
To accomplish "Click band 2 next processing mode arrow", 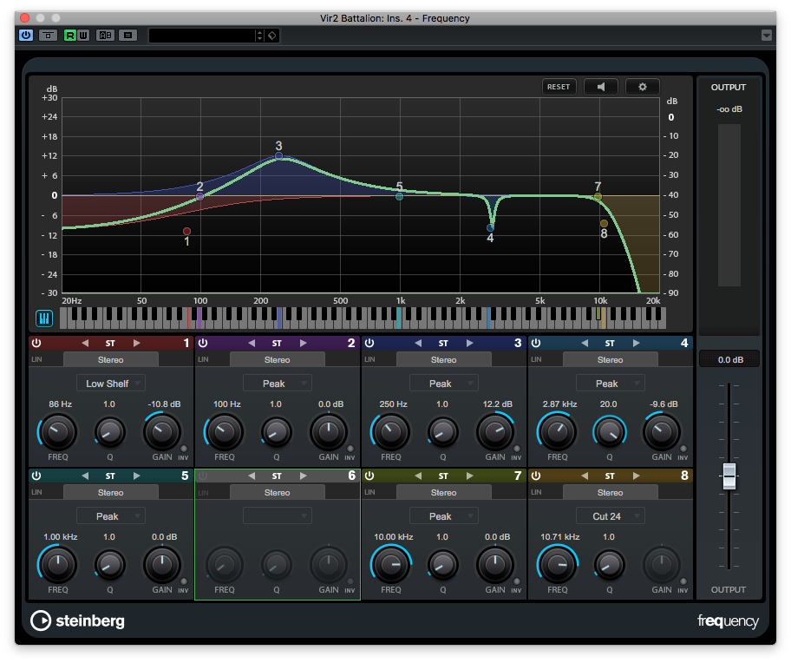I will click(303, 343).
